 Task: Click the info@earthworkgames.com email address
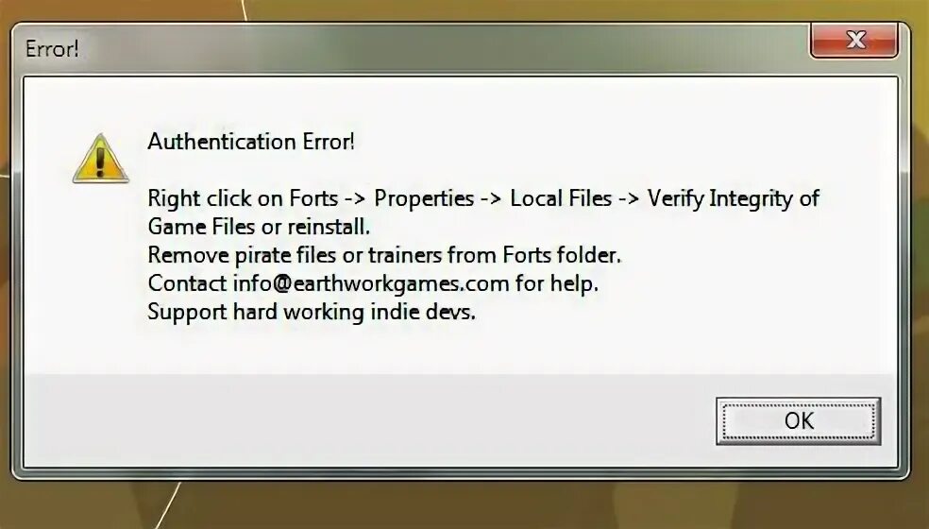pos(371,283)
